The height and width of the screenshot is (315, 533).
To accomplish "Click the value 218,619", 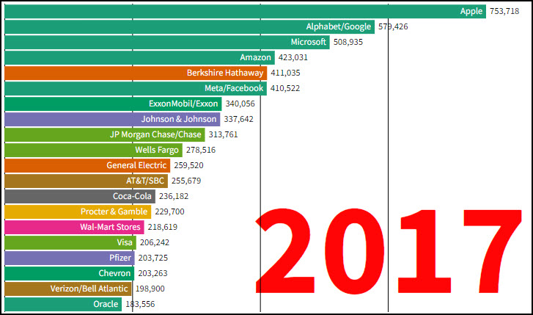I will point(163,227).
